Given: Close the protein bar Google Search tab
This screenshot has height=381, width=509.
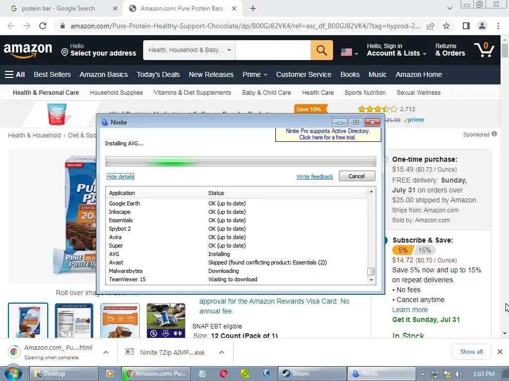Looking at the screenshot, I should (115, 9).
